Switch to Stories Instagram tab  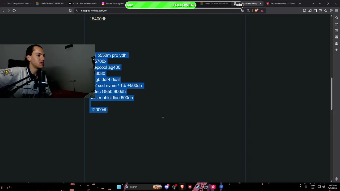click(x=113, y=3)
